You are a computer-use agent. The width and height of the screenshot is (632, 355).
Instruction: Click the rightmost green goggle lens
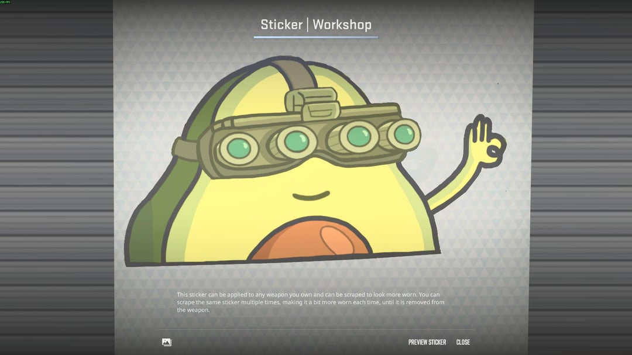click(404, 134)
